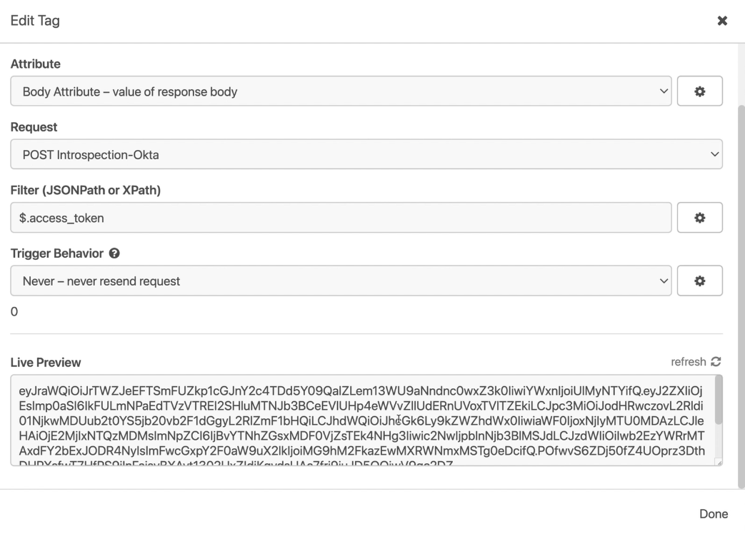
Task: Click the gear icon beside the Attribute dropdown
Action: click(699, 91)
